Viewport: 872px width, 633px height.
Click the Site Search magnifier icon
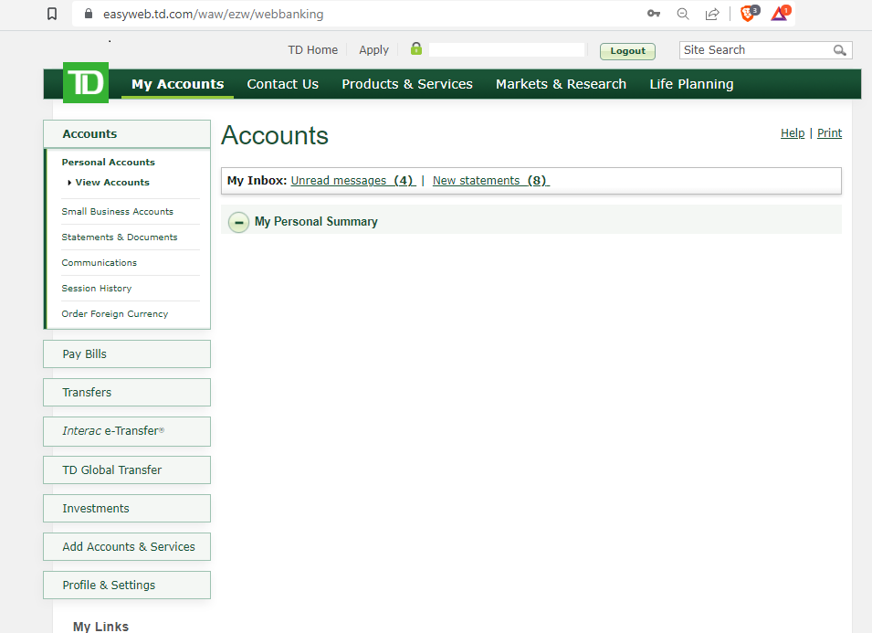pos(840,50)
